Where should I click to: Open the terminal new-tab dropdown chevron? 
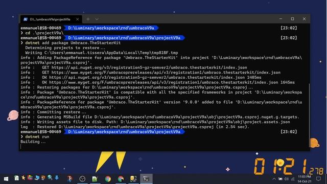pyautogui.click(x=97, y=19)
